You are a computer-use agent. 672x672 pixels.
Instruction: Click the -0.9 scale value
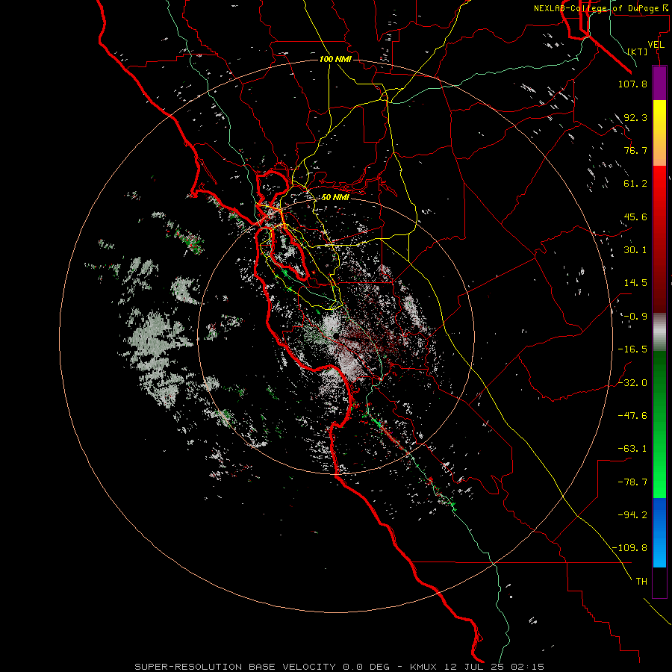(635, 317)
